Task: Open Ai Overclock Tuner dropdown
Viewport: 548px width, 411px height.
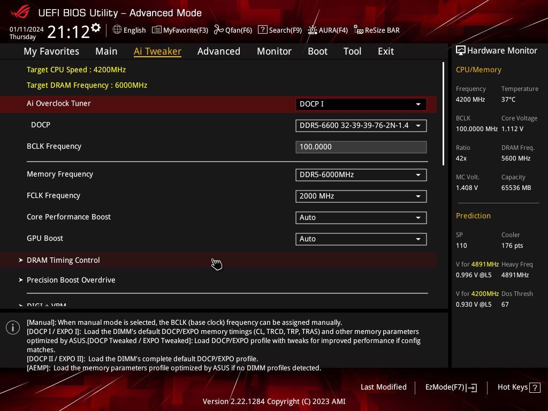Action: coord(361,104)
